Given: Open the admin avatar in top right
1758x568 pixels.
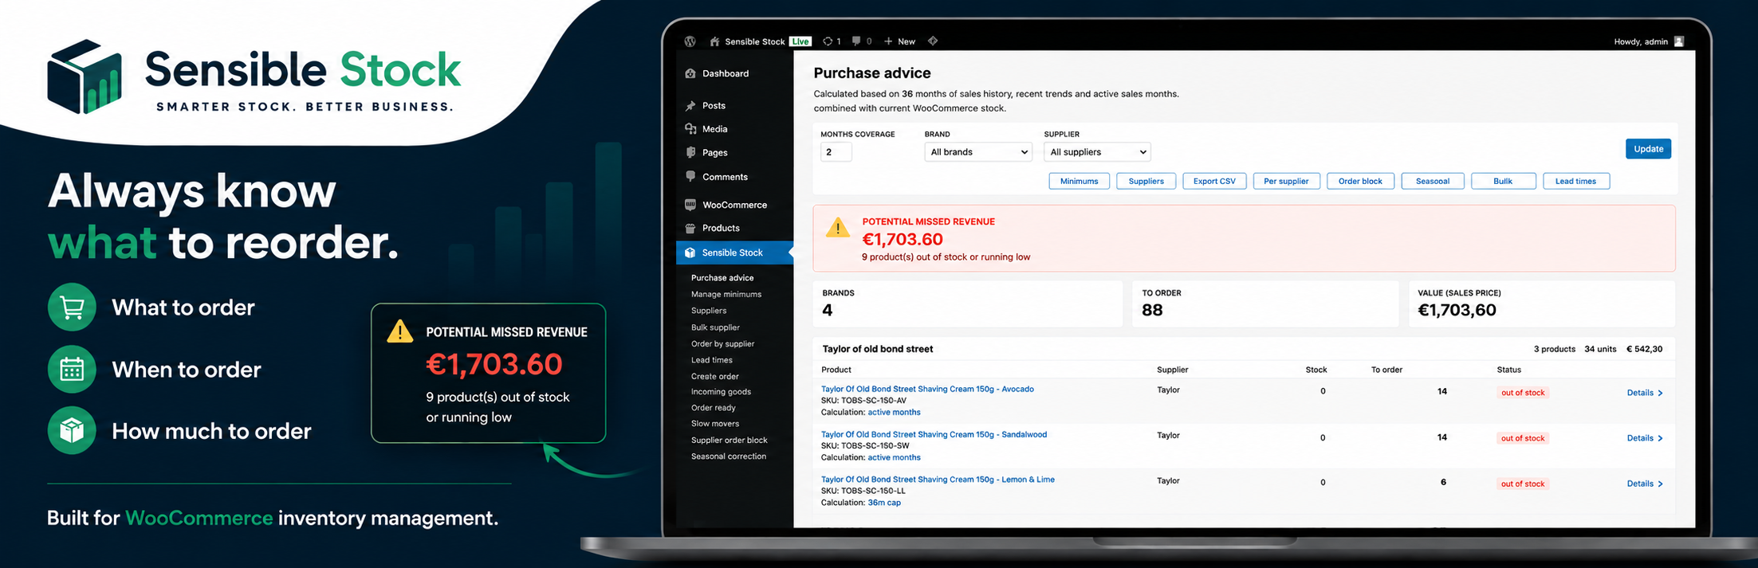Looking at the screenshot, I should [1678, 41].
